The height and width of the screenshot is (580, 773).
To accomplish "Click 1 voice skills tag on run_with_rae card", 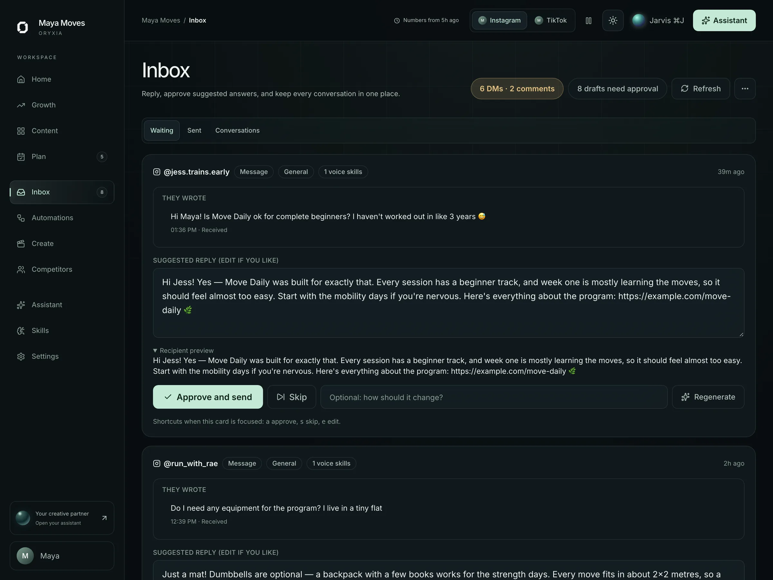I will (331, 463).
